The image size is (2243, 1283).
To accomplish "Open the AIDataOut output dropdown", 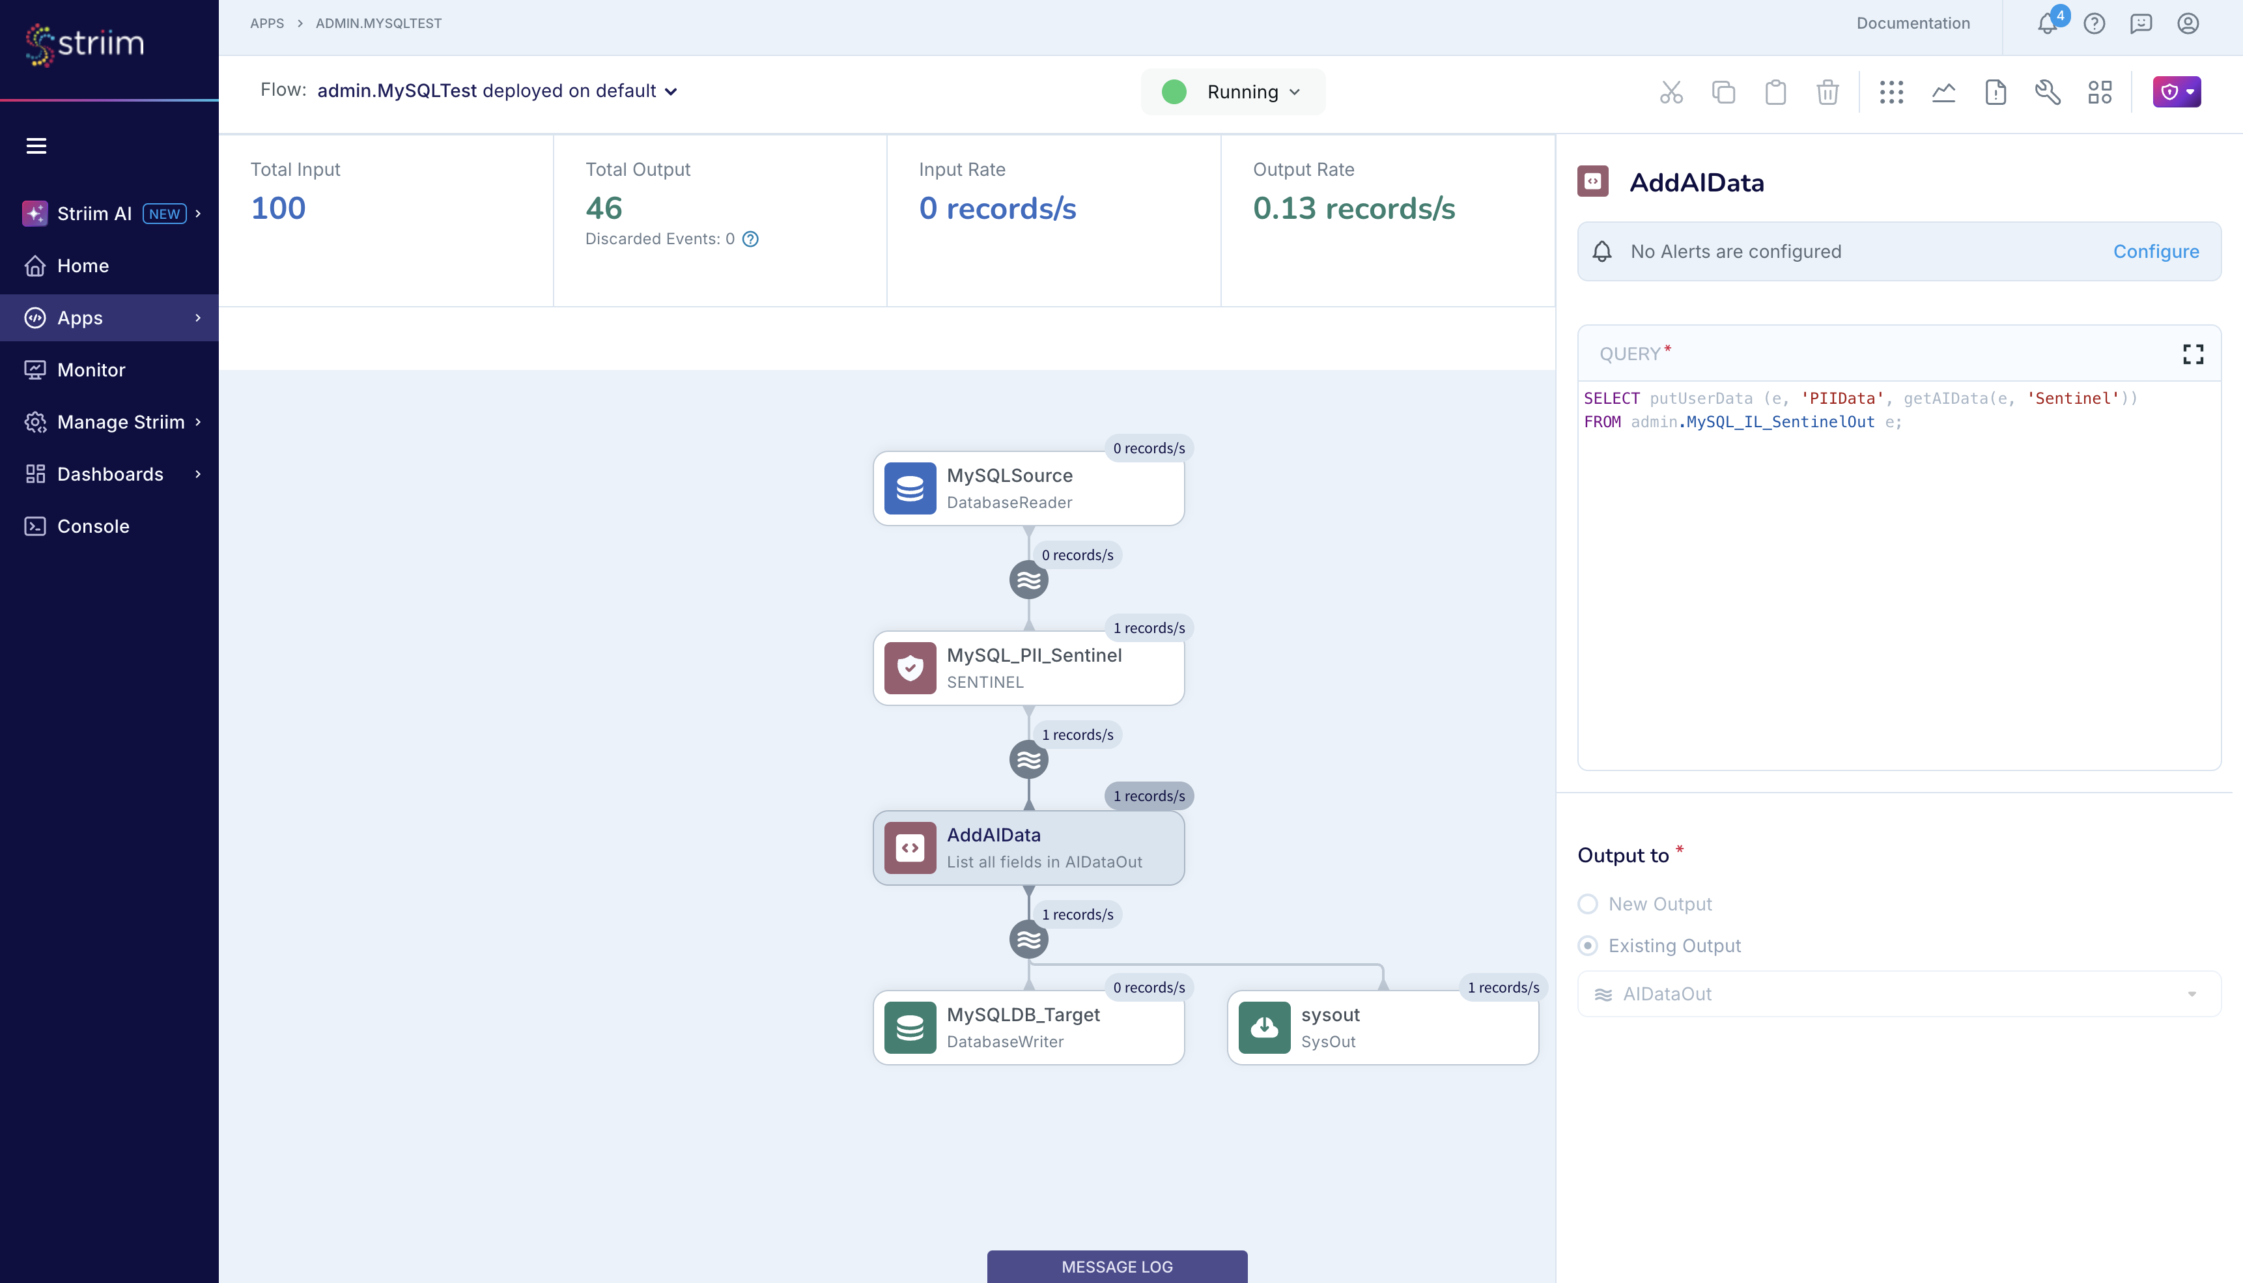I will [1898, 994].
